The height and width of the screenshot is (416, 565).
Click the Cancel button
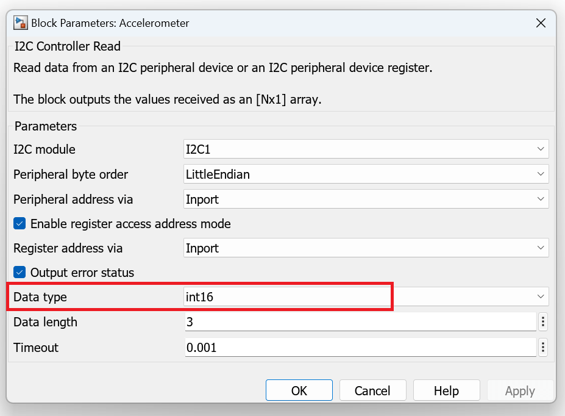[x=372, y=390]
